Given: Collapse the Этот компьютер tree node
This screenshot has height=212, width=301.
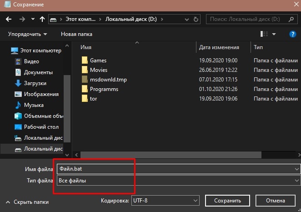Looking at the screenshot, I should coord(5,50).
